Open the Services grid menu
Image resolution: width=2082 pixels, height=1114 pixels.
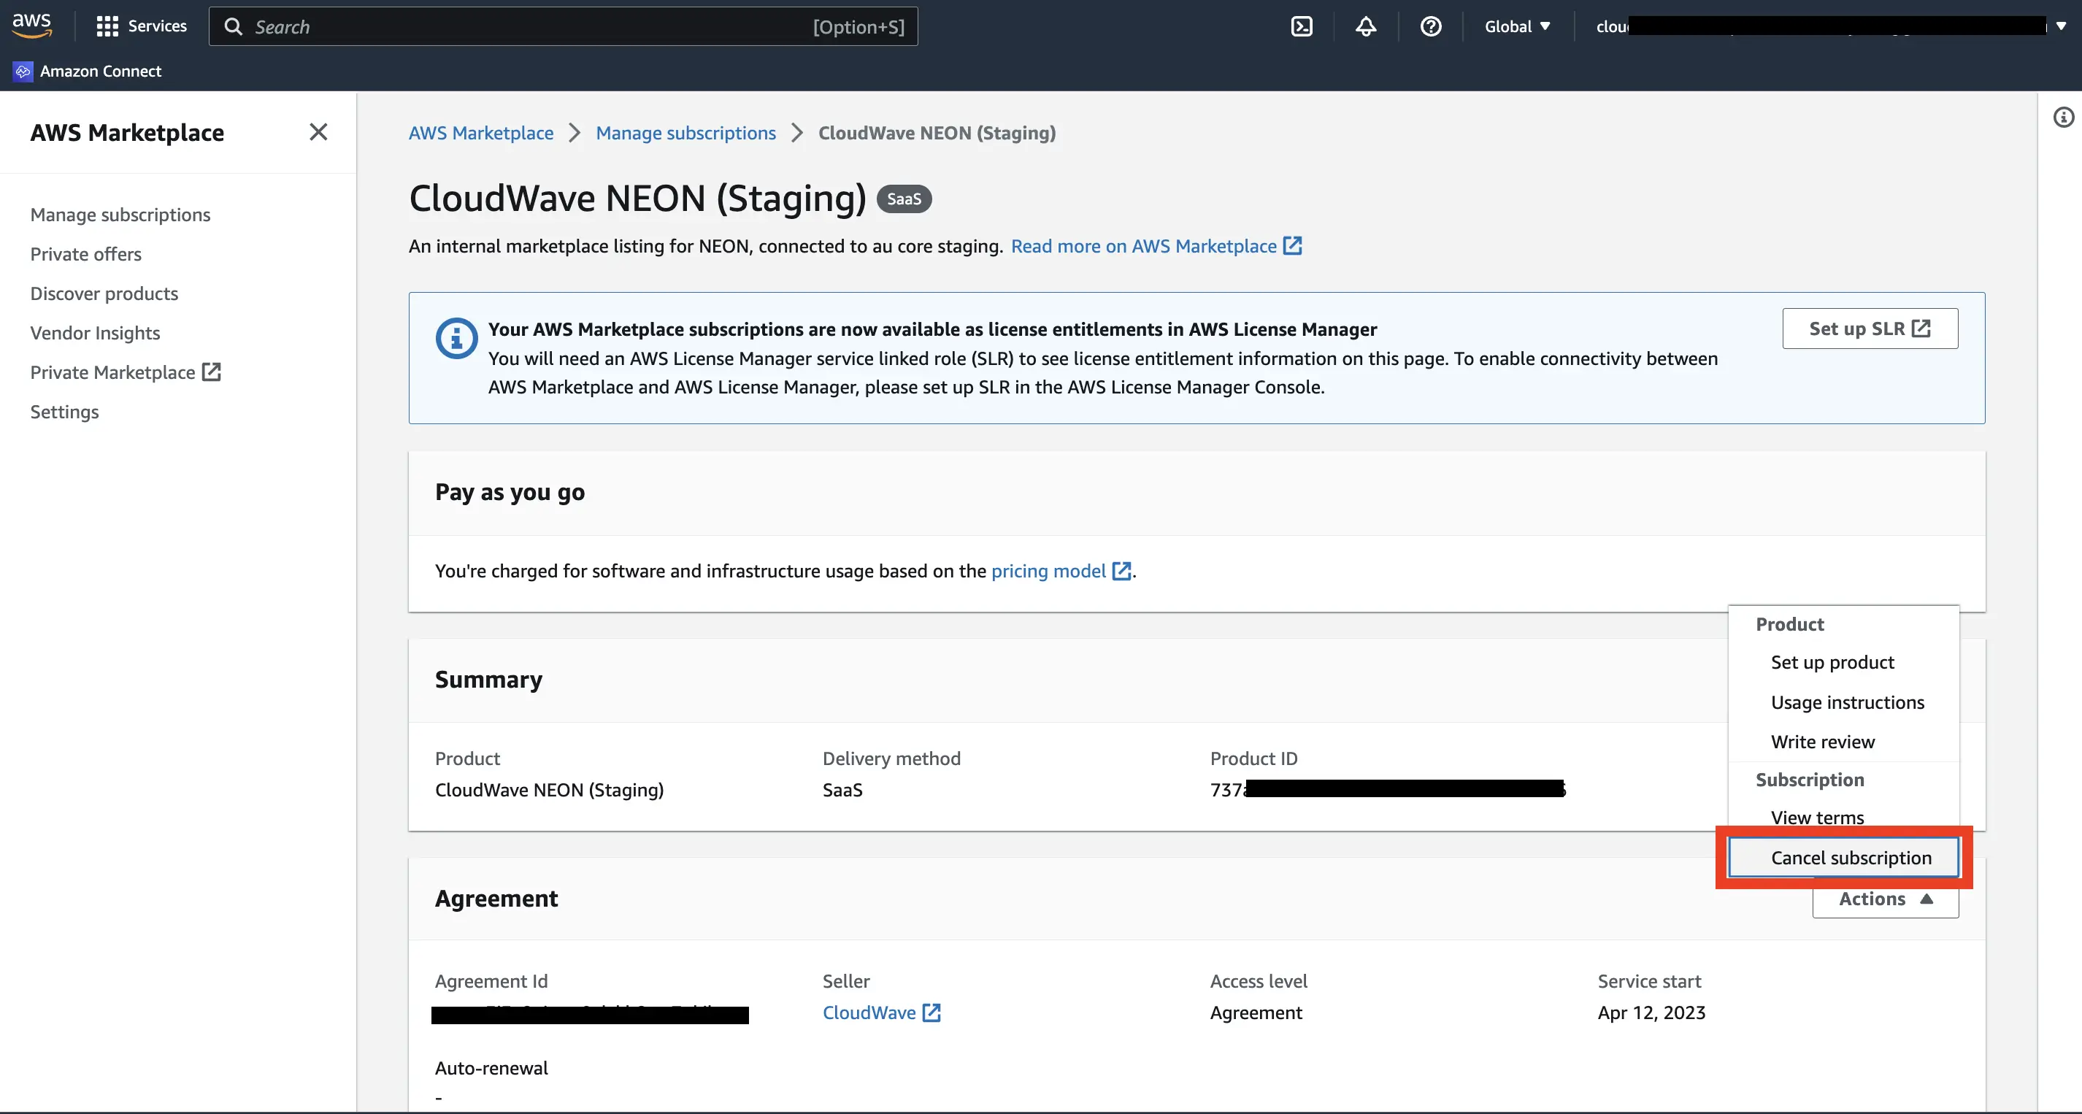[141, 27]
